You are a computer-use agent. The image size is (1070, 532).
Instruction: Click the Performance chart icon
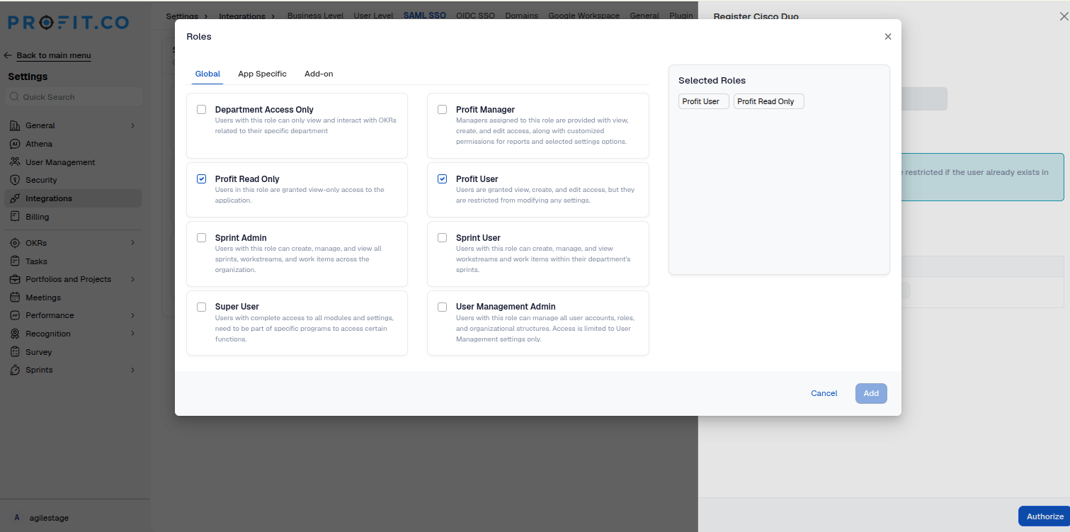tap(15, 315)
